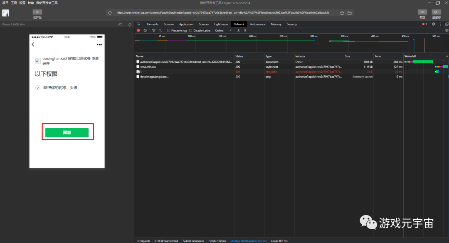Open the 微信开发者工具 menu
This screenshot has height=243, width=449.
pyautogui.click(x=47, y=3)
